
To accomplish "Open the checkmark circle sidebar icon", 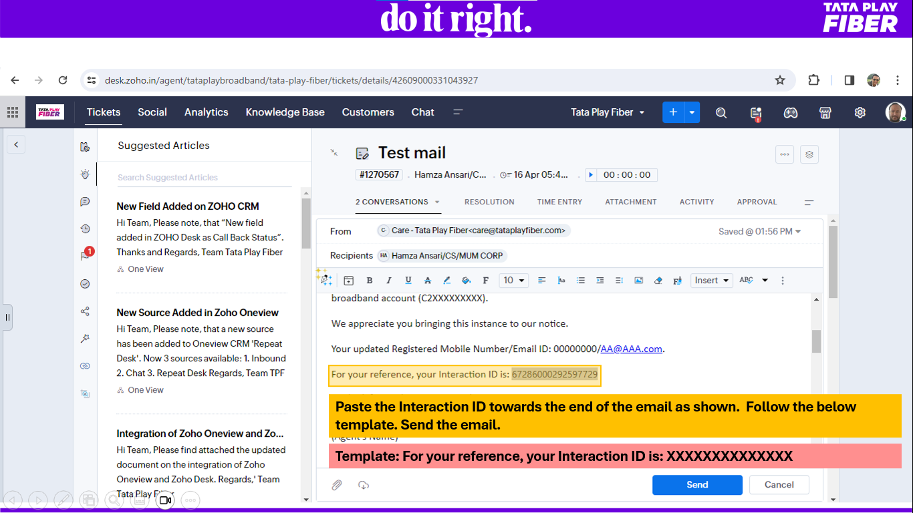I will coord(85,283).
